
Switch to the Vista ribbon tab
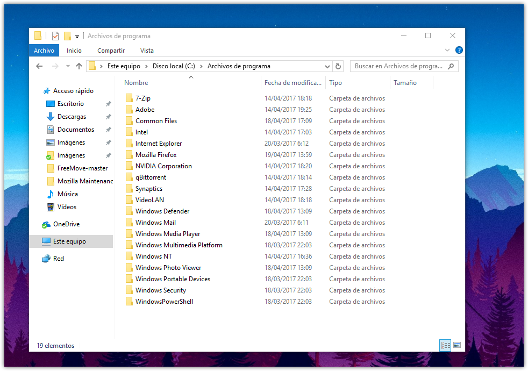tap(147, 51)
